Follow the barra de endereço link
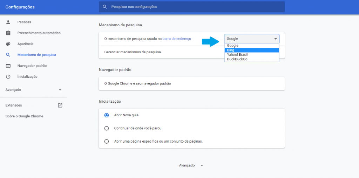359x178 pixels. click(x=177, y=39)
